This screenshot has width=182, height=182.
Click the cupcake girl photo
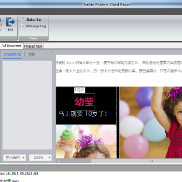point(86,142)
